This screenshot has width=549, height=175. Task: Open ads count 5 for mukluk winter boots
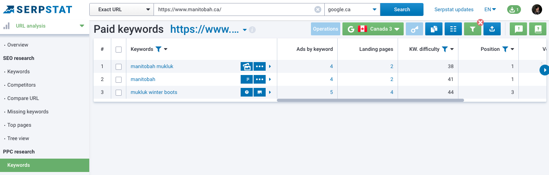(x=331, y=92)
